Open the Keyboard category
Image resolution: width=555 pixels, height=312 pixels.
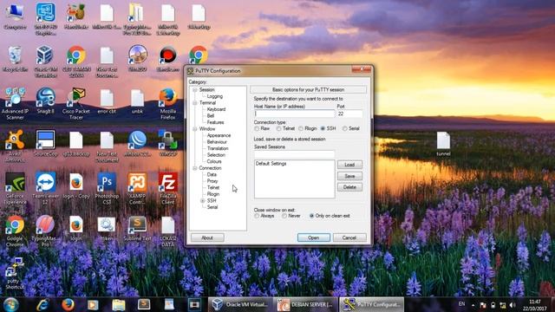coord(216,109)
